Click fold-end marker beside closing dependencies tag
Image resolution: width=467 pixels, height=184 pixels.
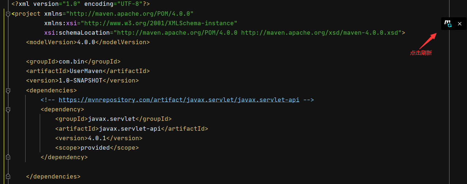8,176
